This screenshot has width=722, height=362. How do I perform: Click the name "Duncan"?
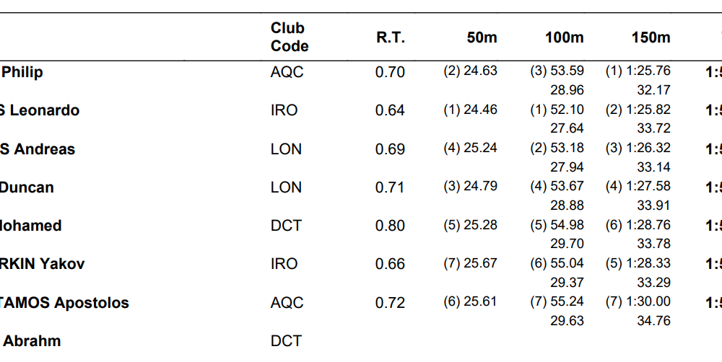[27, 187]
